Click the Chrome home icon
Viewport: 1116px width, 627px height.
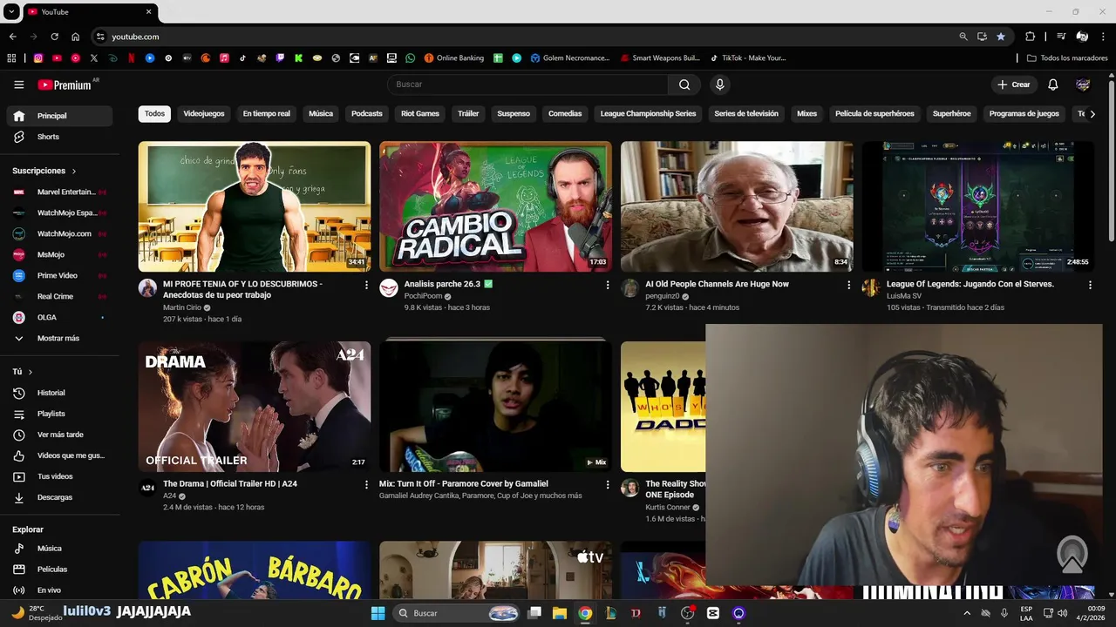75,37
